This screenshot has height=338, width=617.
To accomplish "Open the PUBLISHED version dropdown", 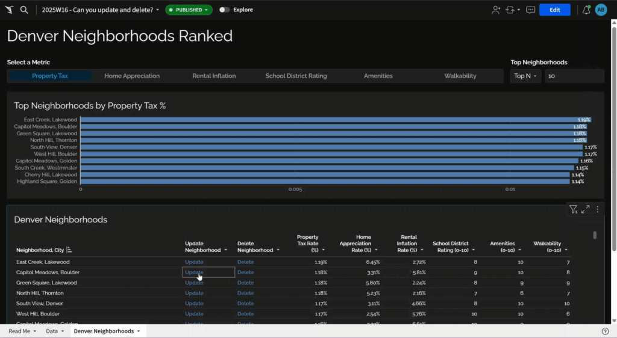I will click(x=189, y=10).
